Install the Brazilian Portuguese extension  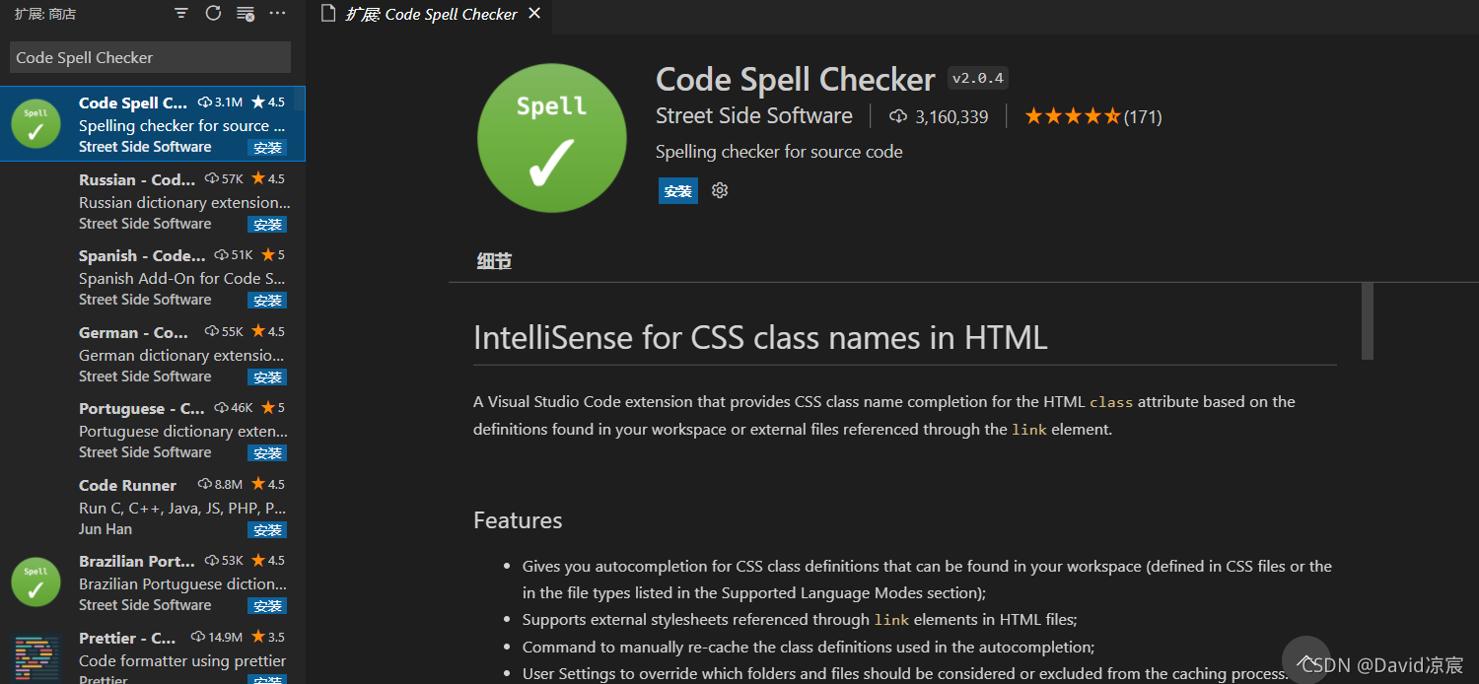(x=267, y=606)
